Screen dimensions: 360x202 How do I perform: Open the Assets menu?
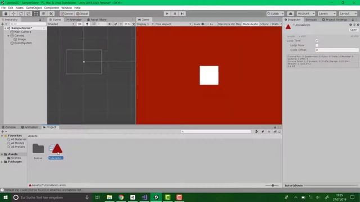tap(20, 8)
